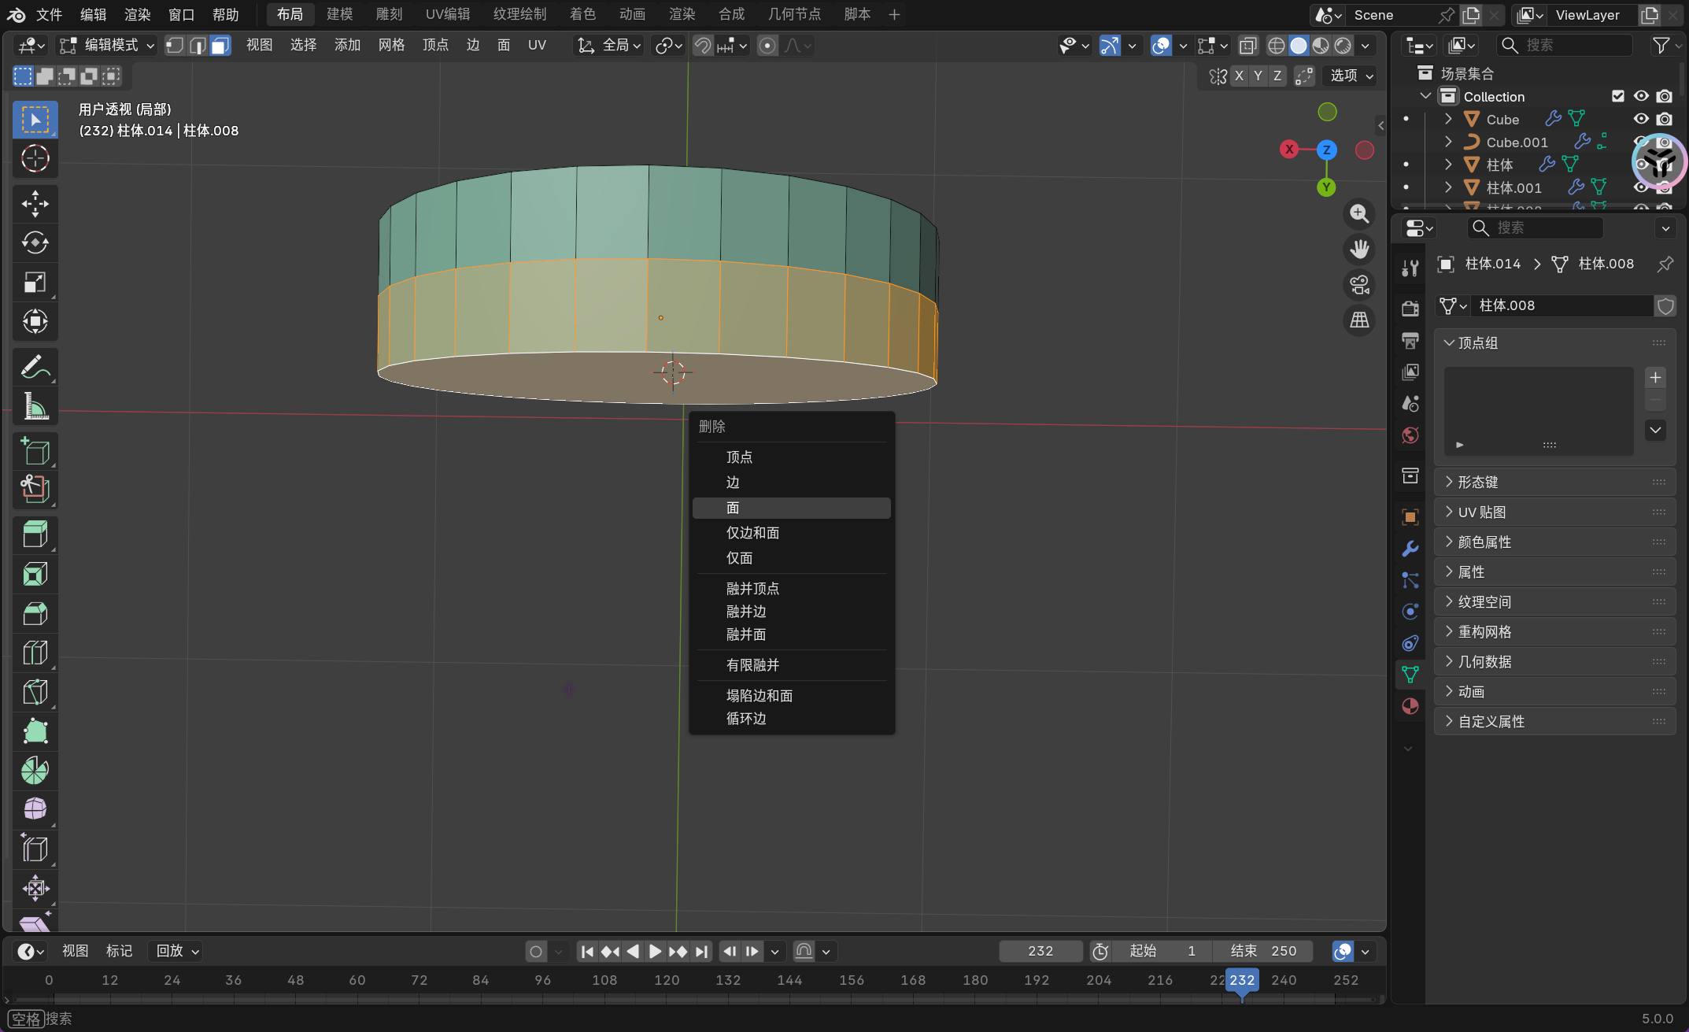The width and height of the screenshot is (1689, 1032).
Task: Click the 结束 250 end frame field
Action: point(1263,951)
